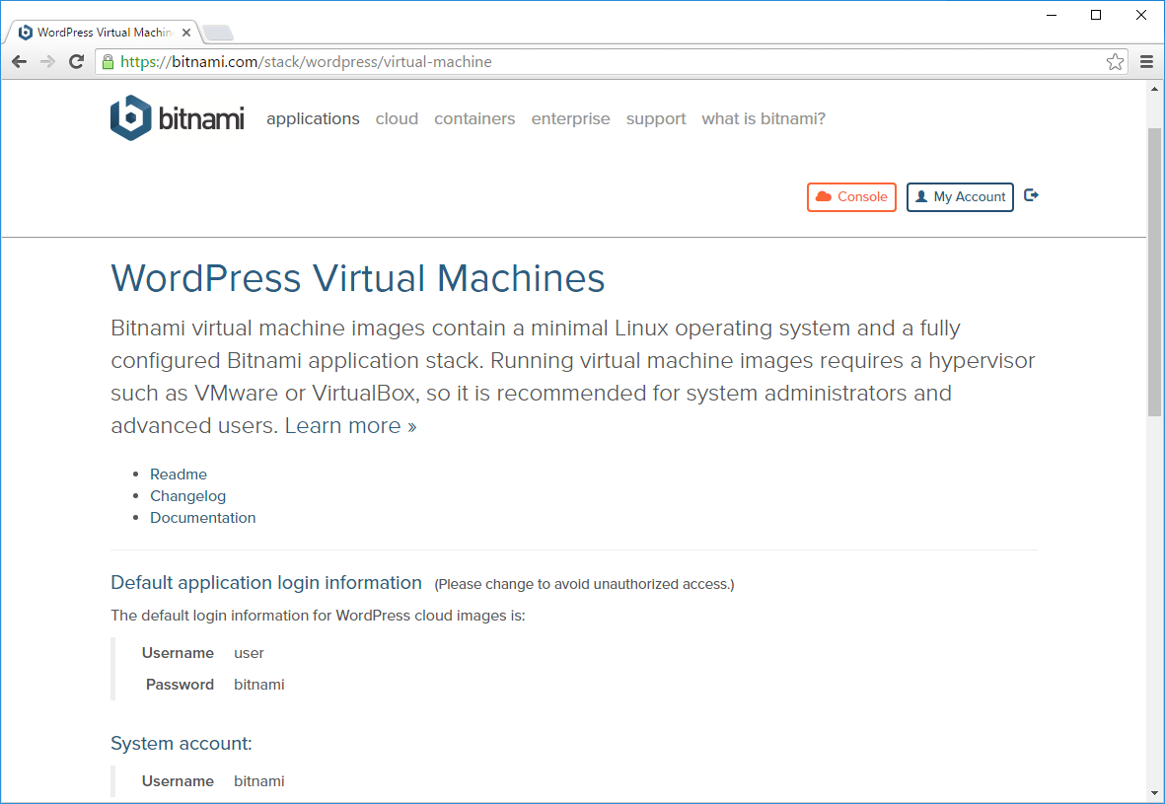
Task: Open the Chrome hamburger menu
Action: 1146,62
